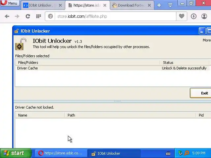Switch to IObit Unlocker taskbar button
Image resolution: width=211 pixels, height=158 pixels.
(114, 153)
